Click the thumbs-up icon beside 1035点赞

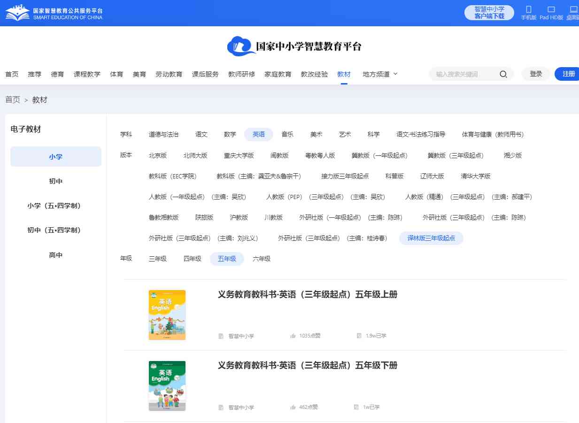[x=293, y=336]
